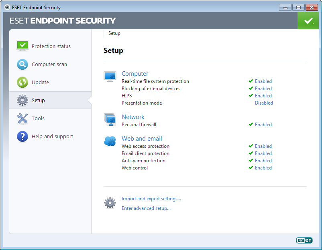Expand the green protection status checkmark dropdown

[x=308, y=21]
